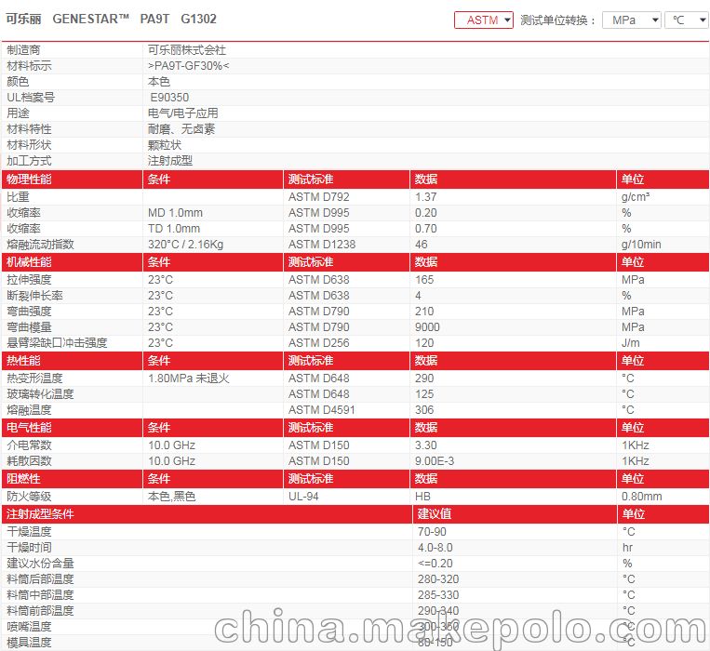Click 'ASTM D256' standard cell

pyautogui.click(x=319, y=343)
